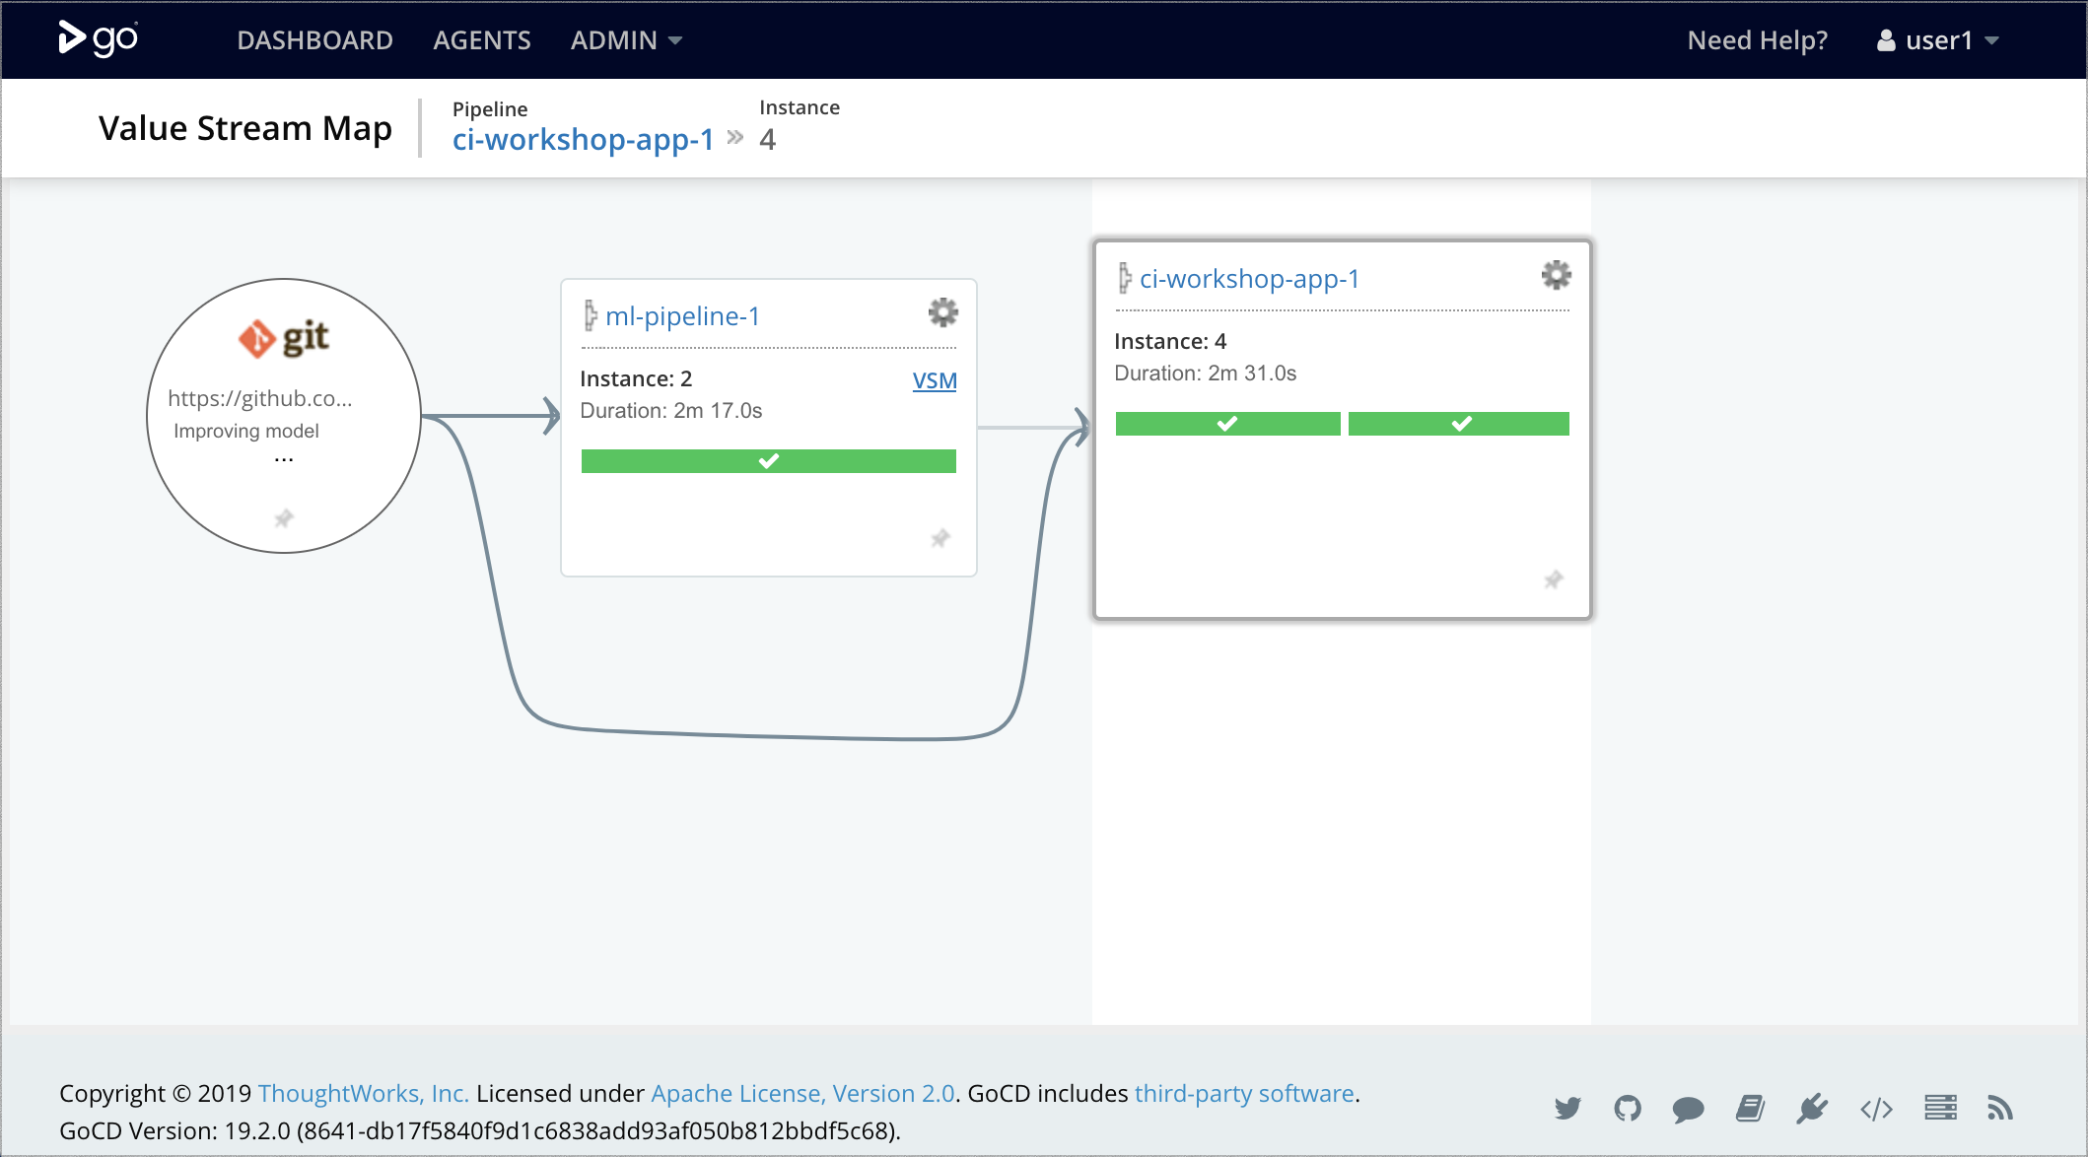Click ml-pipeline-1 green stage bar
2088x1157 pixels.
(x=768, y=461)
